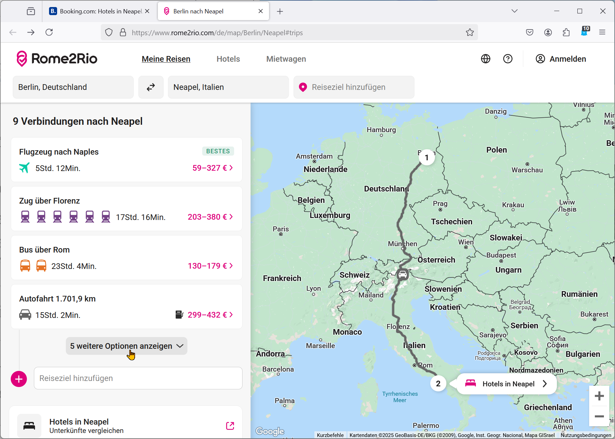Open Flugzeug nach Naples price 59–327 €
The image size is (615, 439).
213,168
